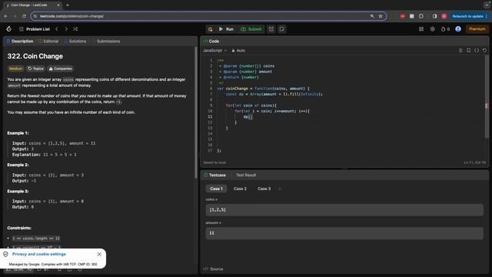Screen dimensions: 492x277
Task: Switch to the Solutions tab
Action: click(x=75, y=41)
